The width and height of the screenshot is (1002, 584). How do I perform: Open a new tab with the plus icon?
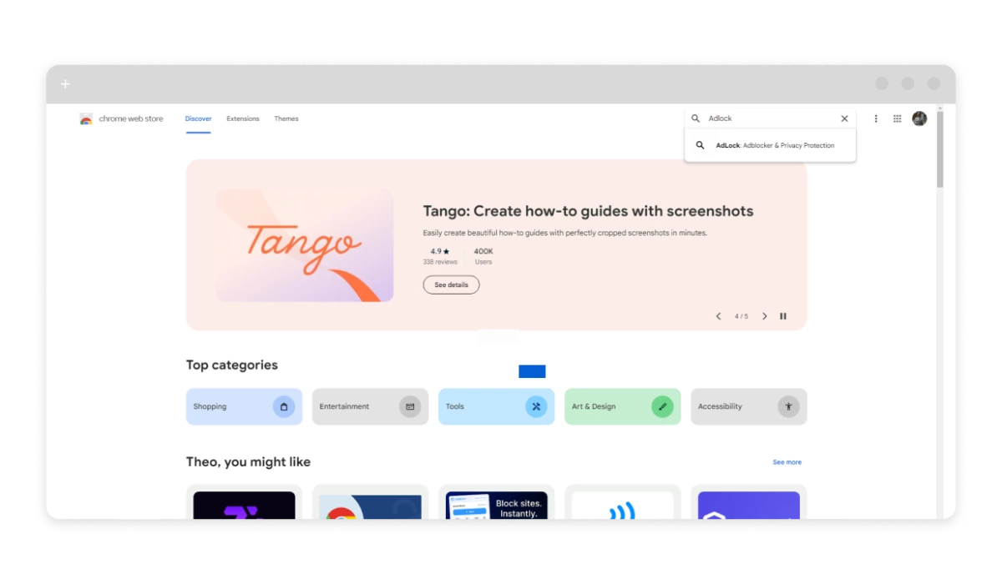tap(65, 84)
